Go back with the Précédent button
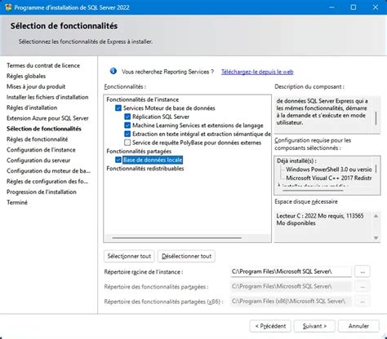Image resolution: width=387 pixels, height=339 pixels. click(270, 326)
